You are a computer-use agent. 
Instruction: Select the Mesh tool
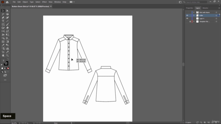pos(3,42)
